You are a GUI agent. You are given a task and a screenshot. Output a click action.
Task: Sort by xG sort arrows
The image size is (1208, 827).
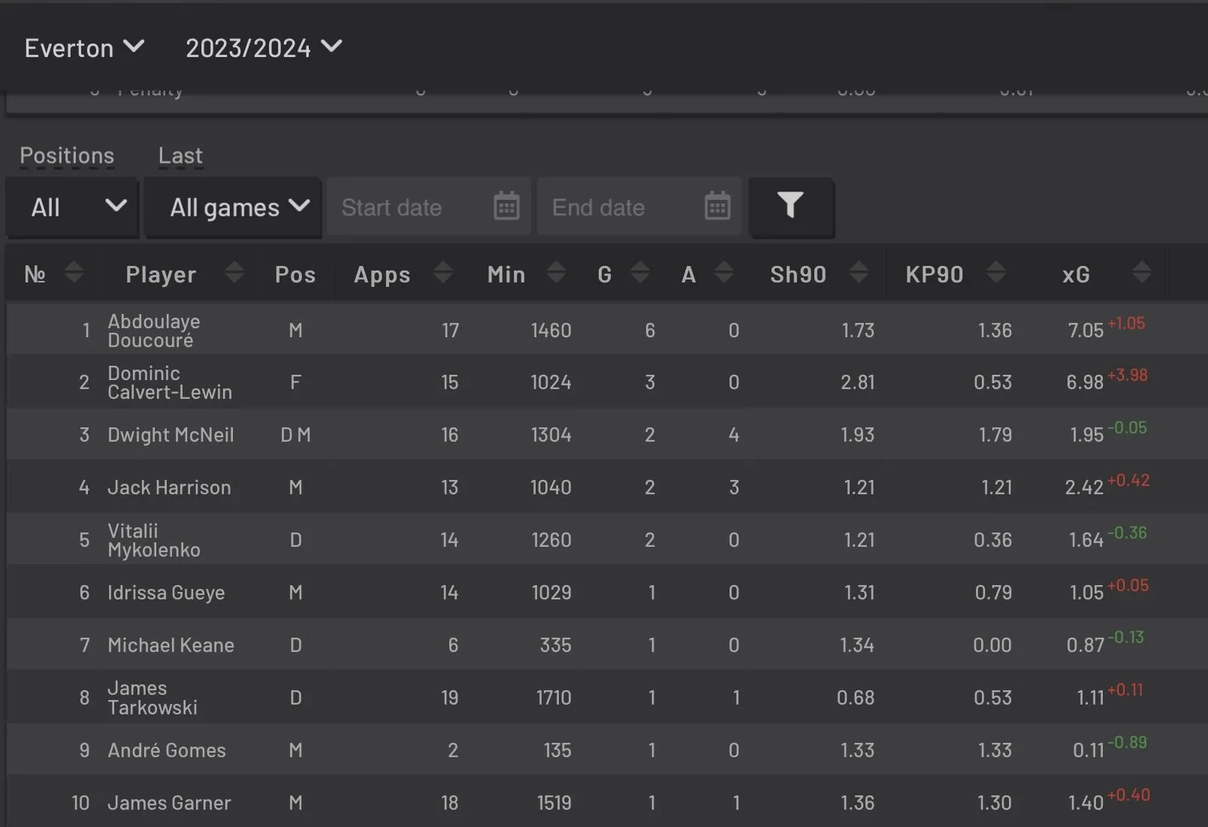point(1142,273)
